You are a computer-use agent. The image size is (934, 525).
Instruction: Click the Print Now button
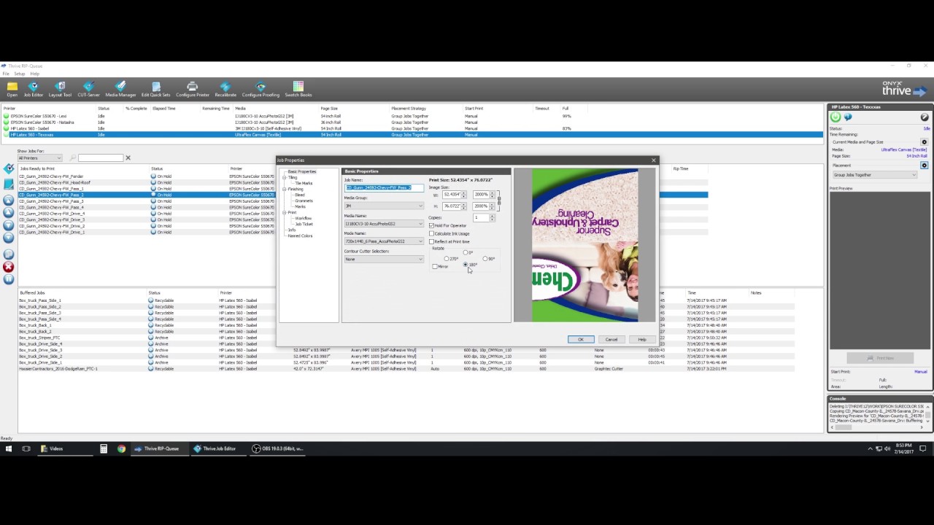point(880,358)
